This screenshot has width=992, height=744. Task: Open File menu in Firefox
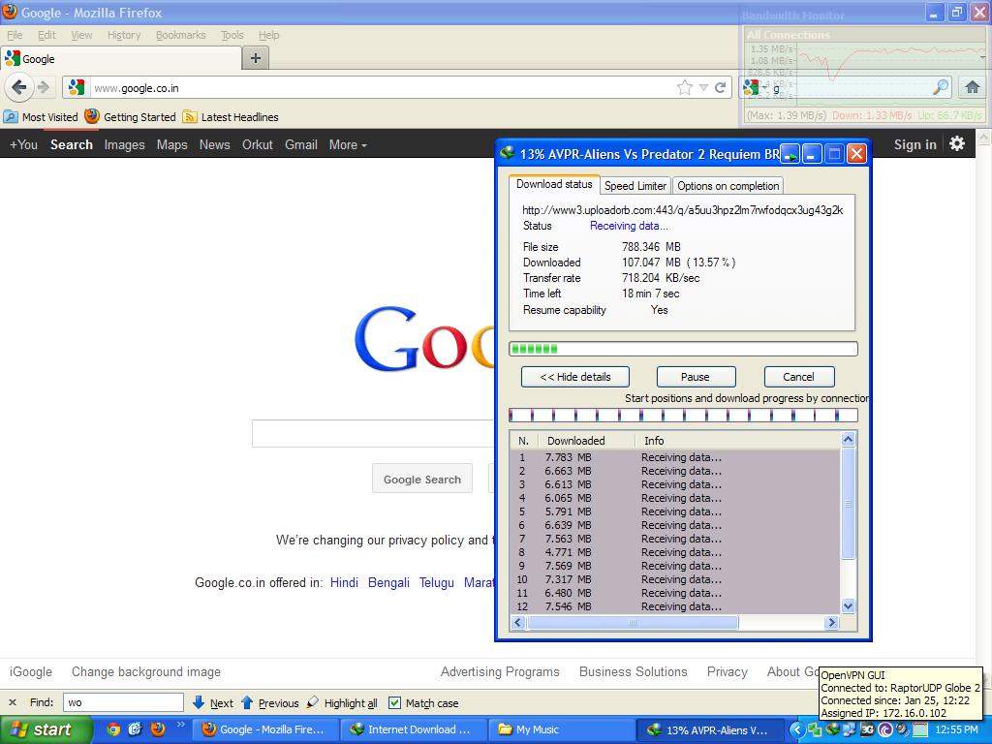(15, 35)
